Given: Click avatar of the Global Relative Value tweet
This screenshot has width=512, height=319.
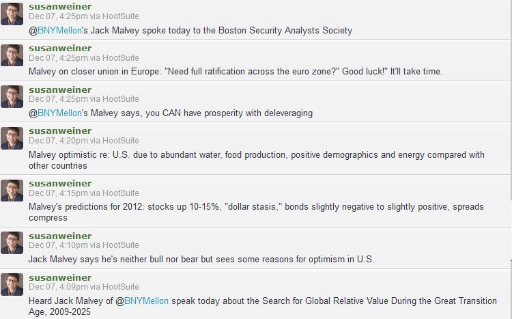Looking at the screenshot, I should (x=12, y=285).
